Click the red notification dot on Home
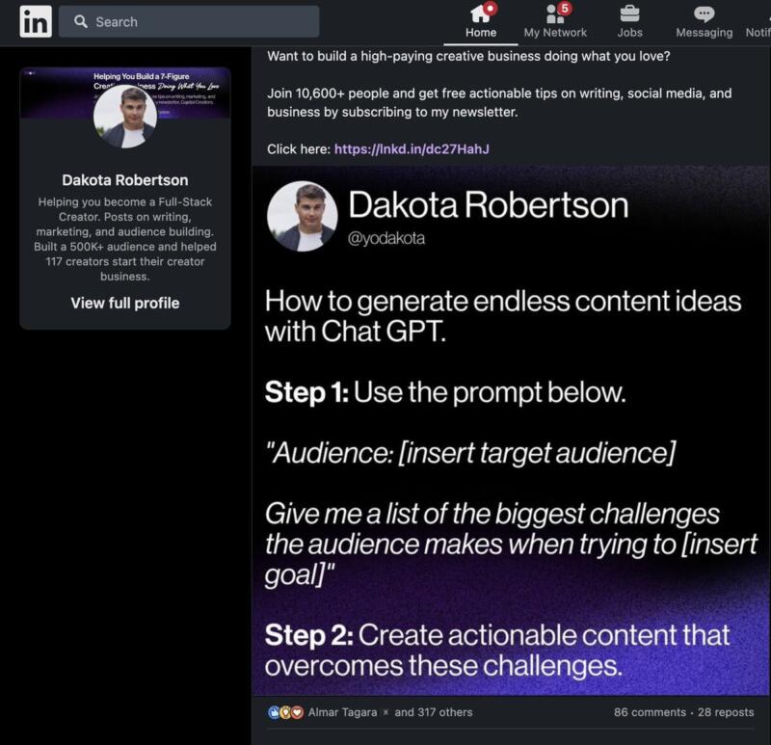Viewport: 771px width, 745px height. (491, 8)
